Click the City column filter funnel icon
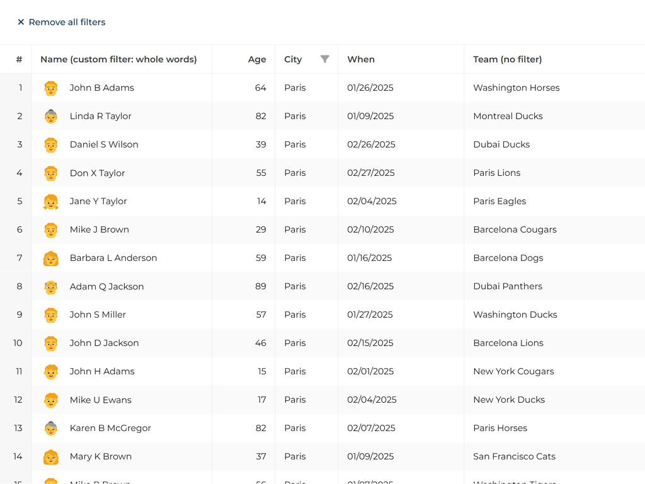Image resolution: width=645 pixels, height=484 pixels. [324, 59]
